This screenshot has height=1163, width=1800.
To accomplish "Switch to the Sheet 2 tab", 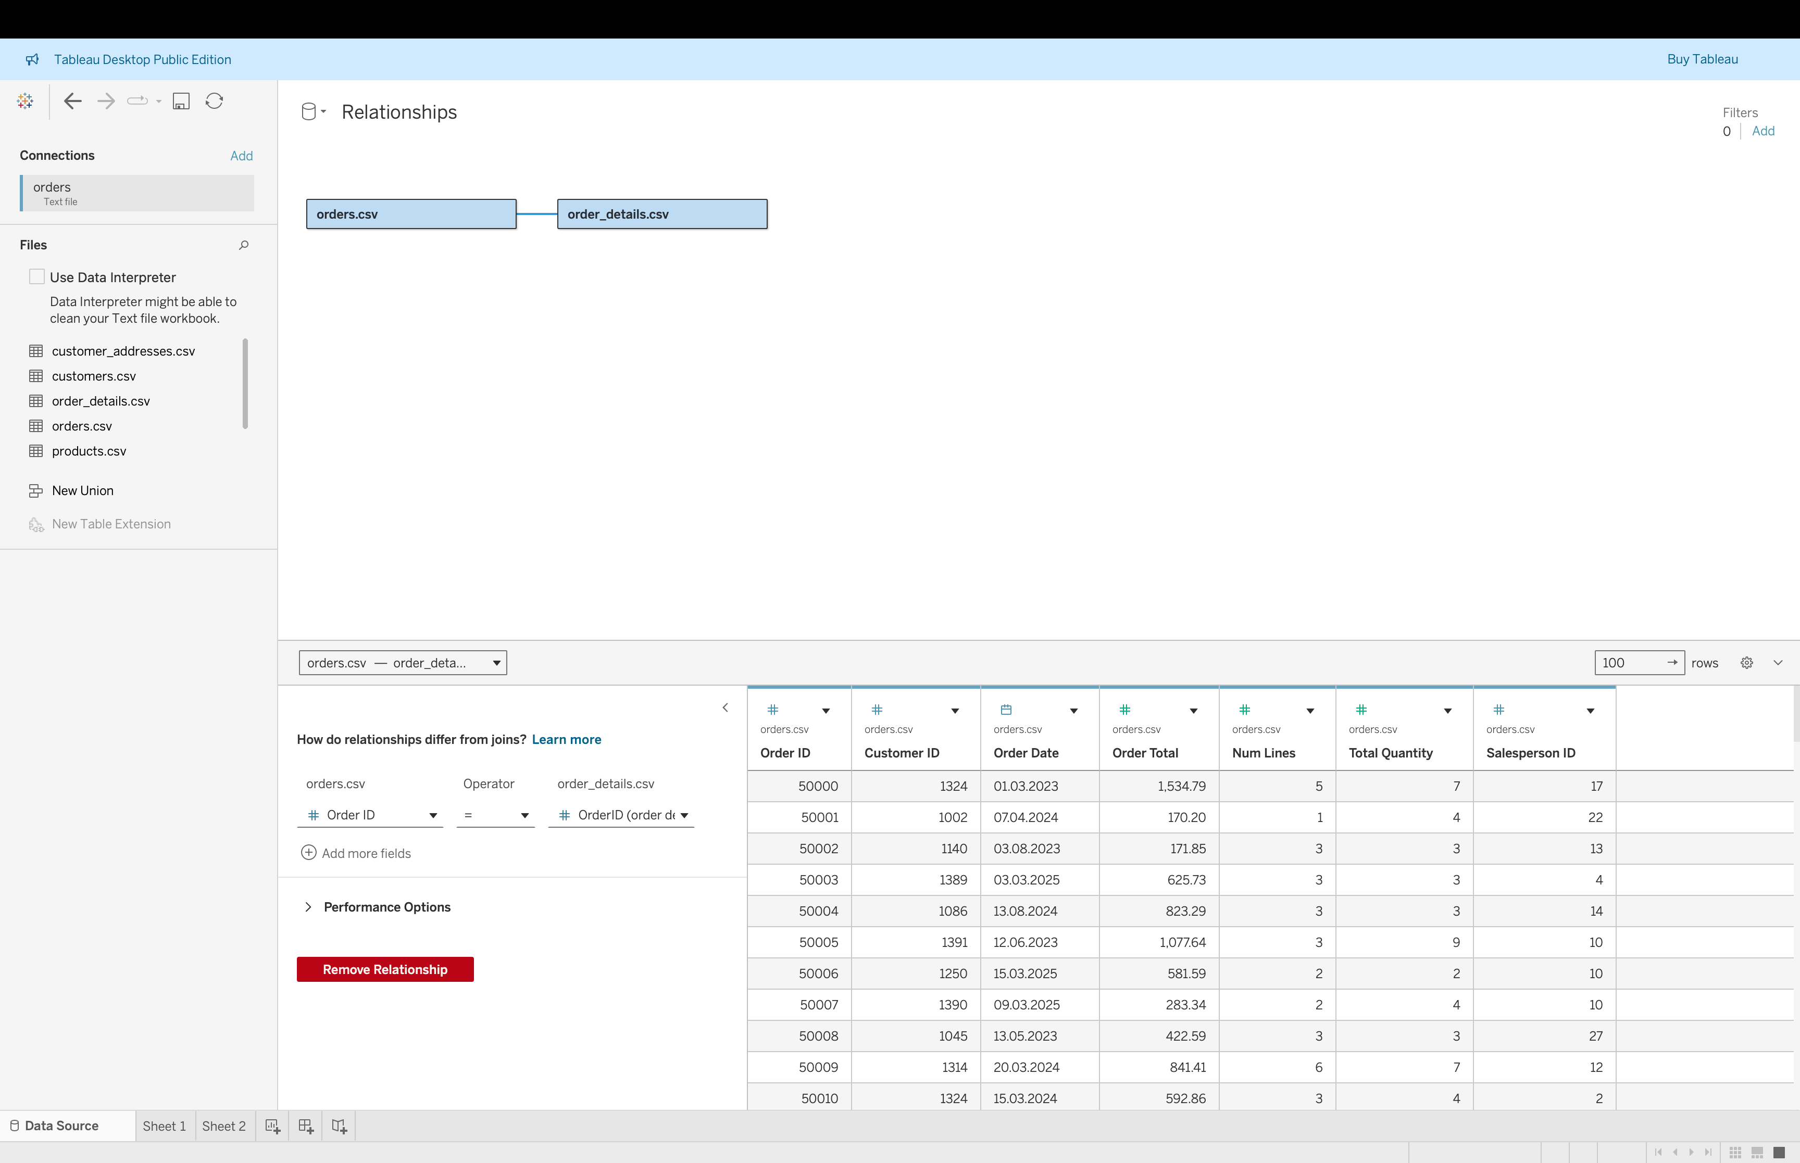I will tap(223, 1126).
